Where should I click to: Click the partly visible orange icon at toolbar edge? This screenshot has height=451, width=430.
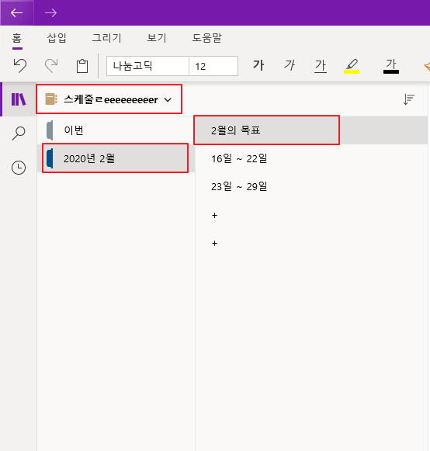[427, 67]
